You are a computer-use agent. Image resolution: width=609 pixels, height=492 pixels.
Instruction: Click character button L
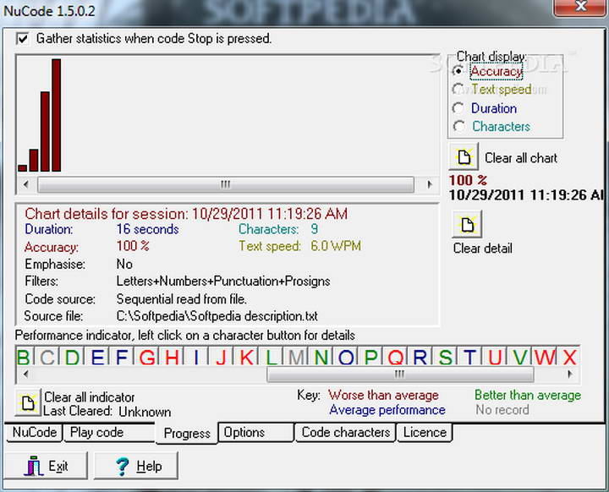pyautogui.click(x=272, y=356)
